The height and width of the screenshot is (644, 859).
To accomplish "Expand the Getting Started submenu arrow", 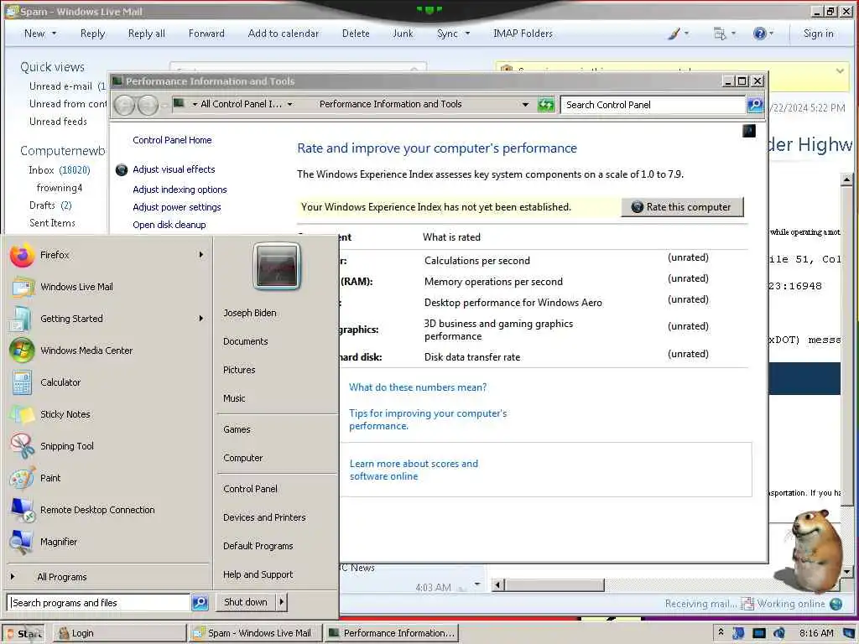I will [201, 318].
